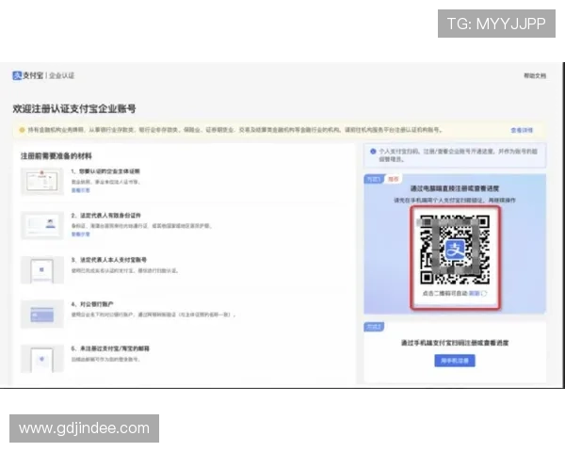The image size is (565, 452).
Task: Click the 方式2 badge
Action: tap(374, 327)
